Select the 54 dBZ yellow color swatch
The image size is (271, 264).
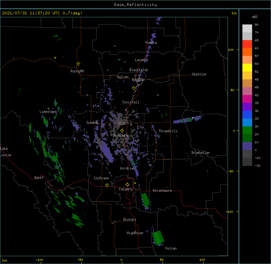pyautogui.click(x=247, y=67)
